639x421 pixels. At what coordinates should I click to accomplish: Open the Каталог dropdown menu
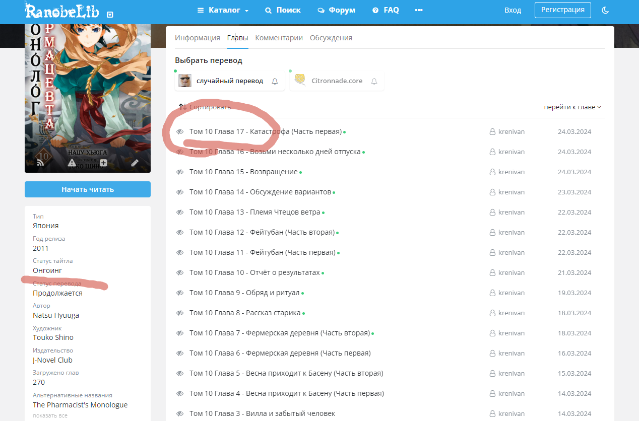[223, 10]
